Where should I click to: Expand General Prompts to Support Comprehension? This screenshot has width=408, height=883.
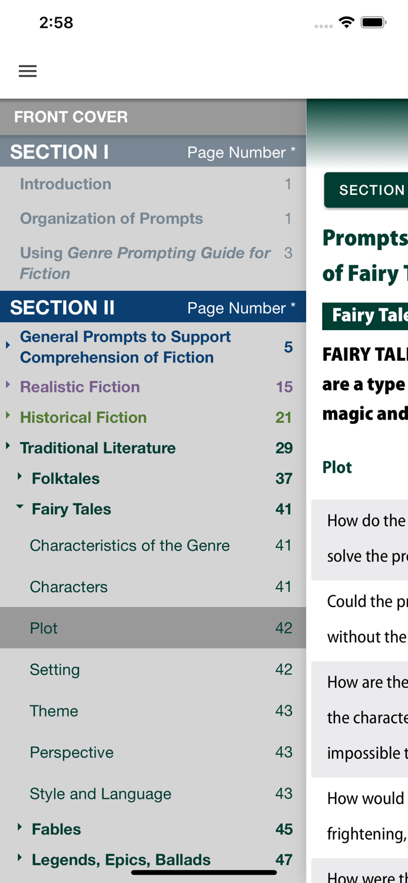7,346
